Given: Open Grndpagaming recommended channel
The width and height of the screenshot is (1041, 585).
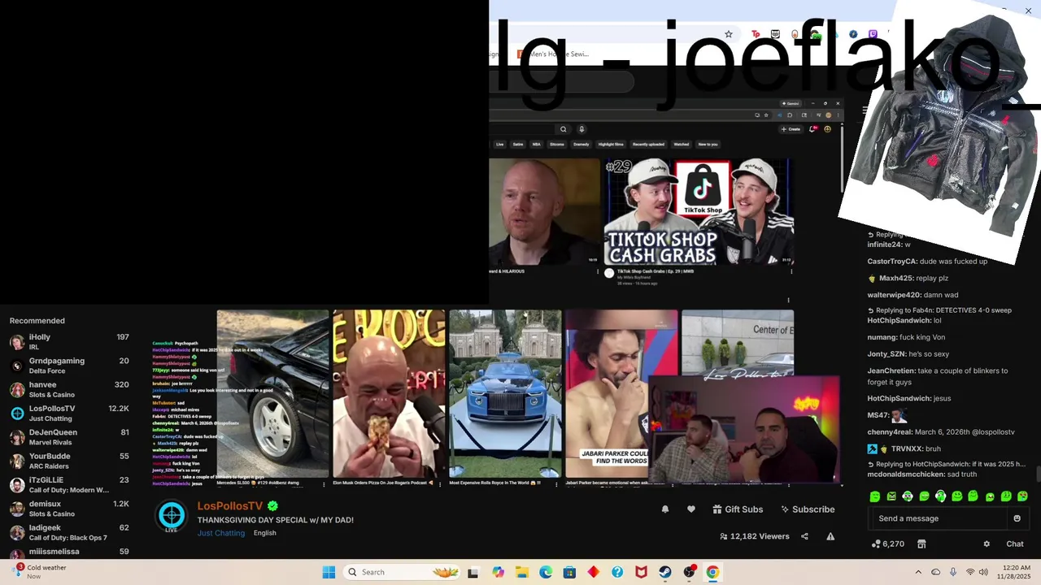Looking at the screenshot, I should coord(69,366).
